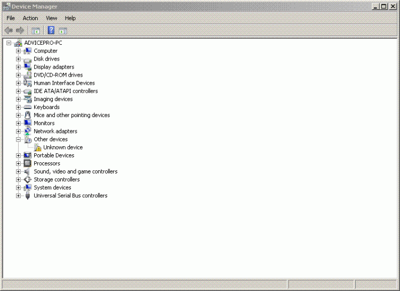400x291 pixels.
Task: Click the Mice and other pointing devices icon
Action: tap(28, 115)
